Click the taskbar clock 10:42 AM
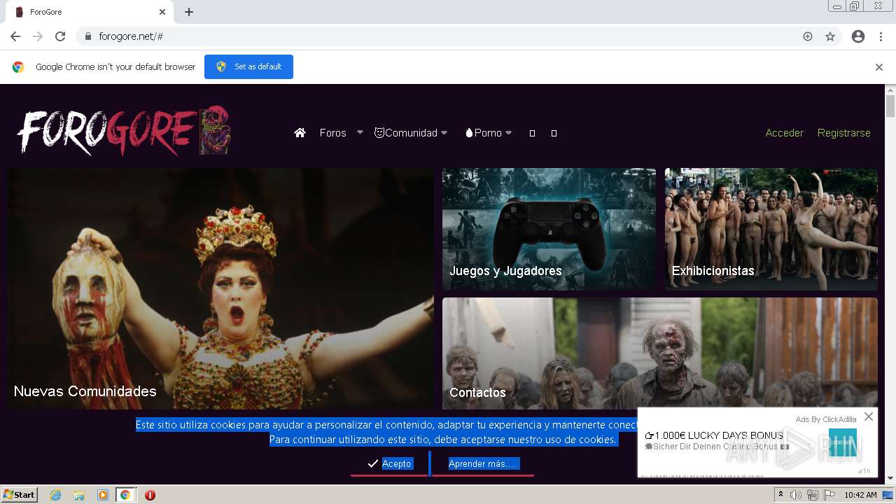Image resolution: width=896 pixels, height=504 pixels. [x=860, y=495]
